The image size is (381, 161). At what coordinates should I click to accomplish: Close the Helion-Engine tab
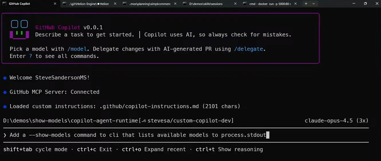pyautogui.click(x=115, y=4)
